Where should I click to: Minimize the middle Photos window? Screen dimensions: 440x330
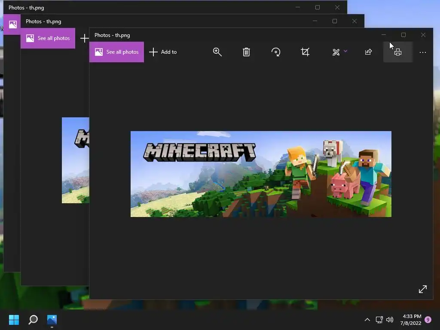click(315, 21)
